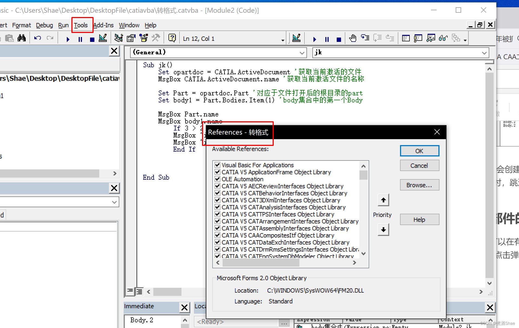The width and height of the screenshot is (519, 328).
Task: Click references list scroll-right arrow
Action: pyautogui.click(x=355, y=263)
